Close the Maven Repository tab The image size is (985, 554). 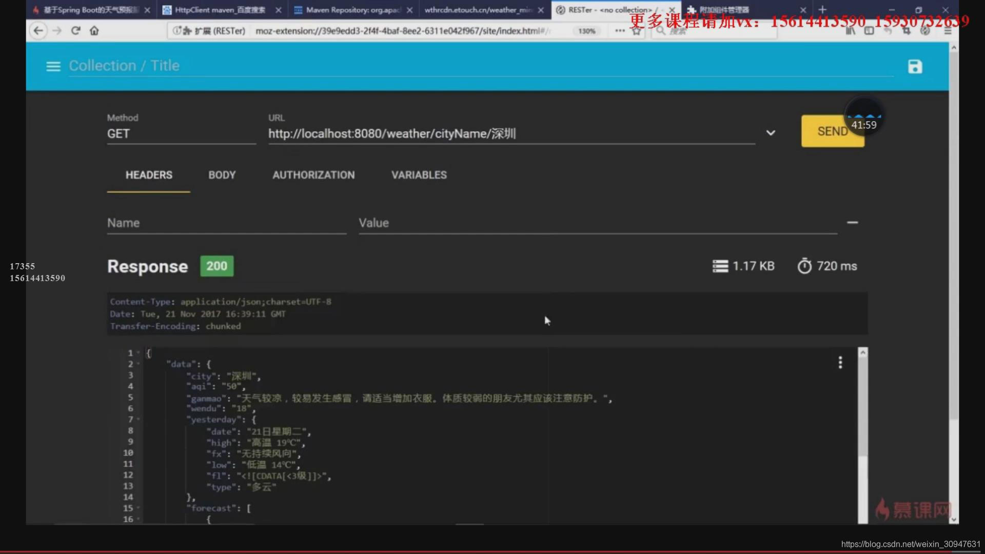click(x=409, y=10)
